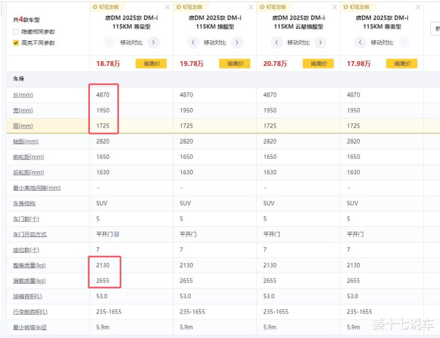
Task: Remove the 旗舰型 model from comparison
Action: [x=251, y=7]
